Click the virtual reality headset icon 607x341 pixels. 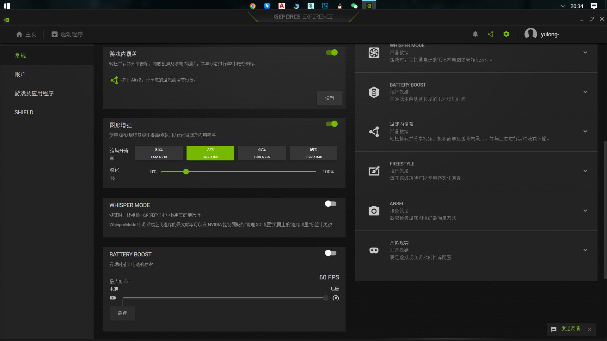[374, 250]
